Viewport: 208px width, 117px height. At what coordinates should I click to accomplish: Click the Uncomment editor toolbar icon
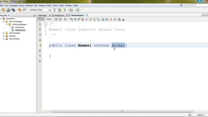pyautogui.click(x=123, y=19)
